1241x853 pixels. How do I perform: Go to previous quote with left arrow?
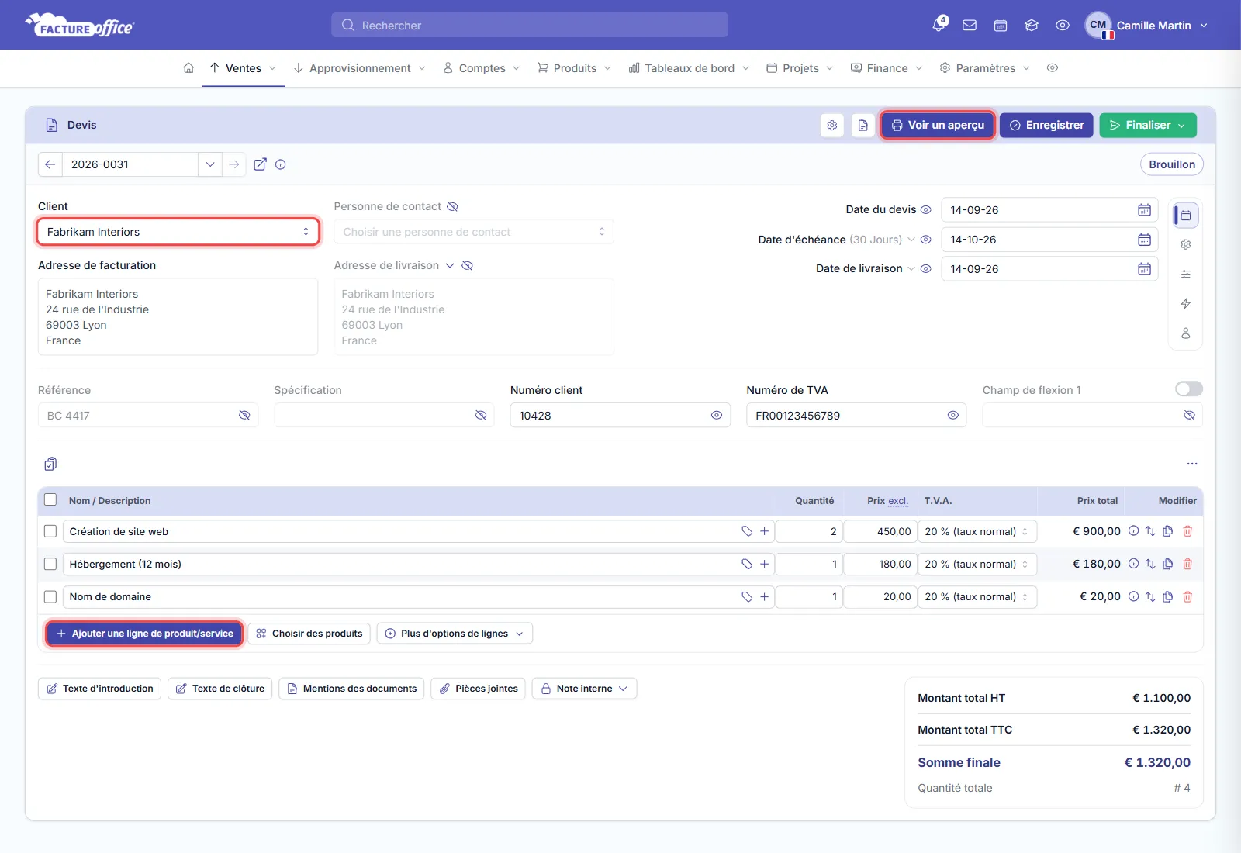[50, 164]
